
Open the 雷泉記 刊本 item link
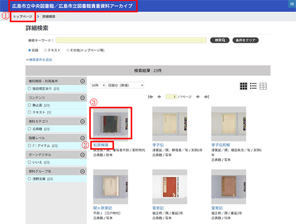(217, 208)
